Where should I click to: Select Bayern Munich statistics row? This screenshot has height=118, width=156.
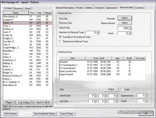pos(102,74)
